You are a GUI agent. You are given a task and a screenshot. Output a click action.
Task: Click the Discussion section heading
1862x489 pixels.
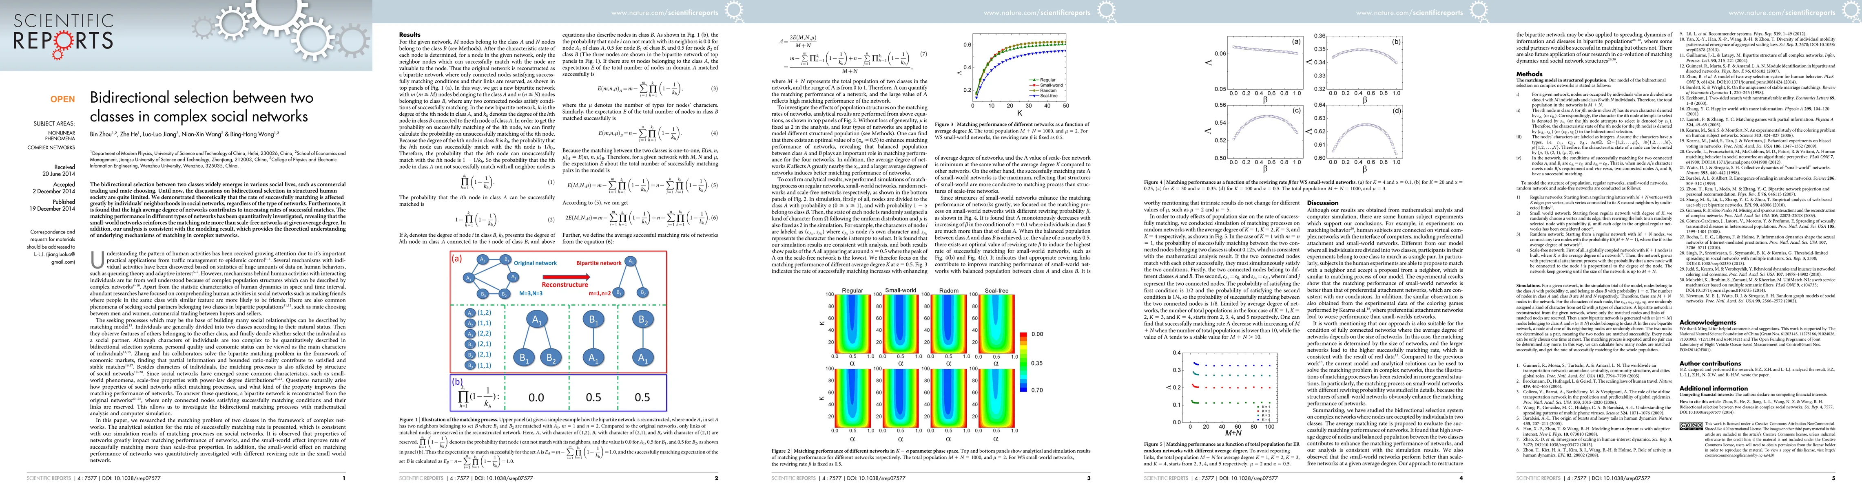coord(1323,203)
